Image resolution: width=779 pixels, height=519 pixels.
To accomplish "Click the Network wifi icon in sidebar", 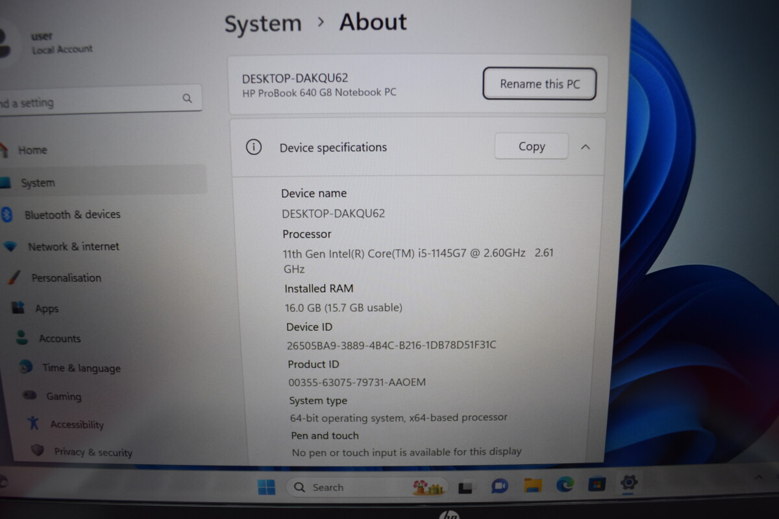I will click(10, 247).
